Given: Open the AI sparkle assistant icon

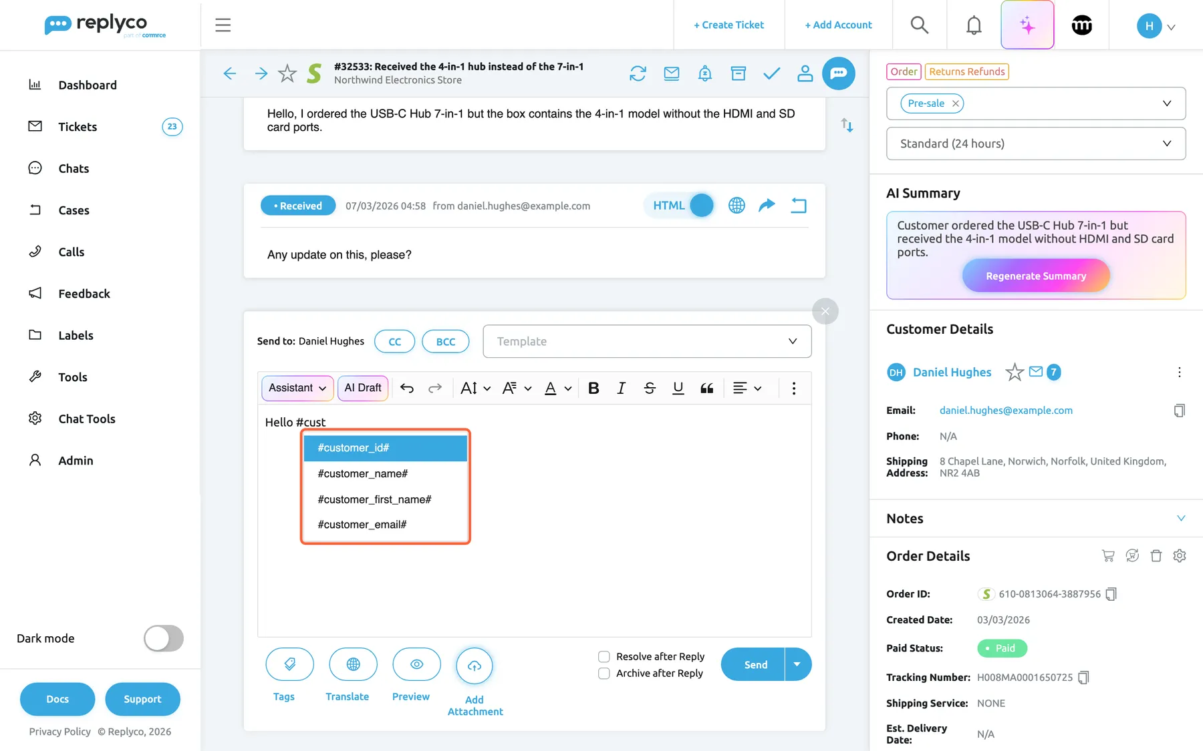Looking at the screenshot, I should pyautogui.click(x=1027, y=25).
